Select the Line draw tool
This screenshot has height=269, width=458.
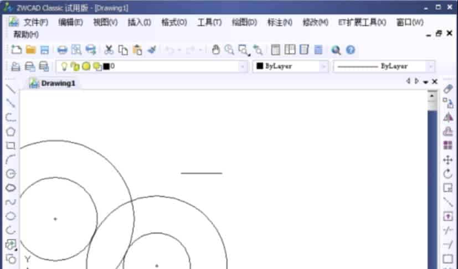[x=11, y=89]
